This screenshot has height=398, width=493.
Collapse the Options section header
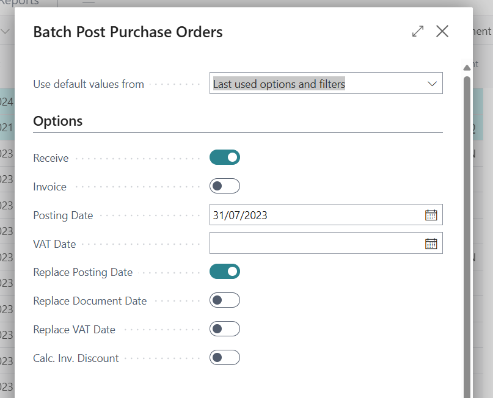(58, 121)
